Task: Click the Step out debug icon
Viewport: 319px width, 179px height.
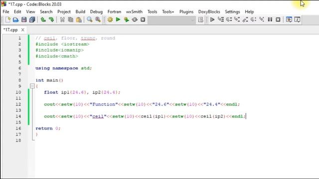Action: pos(245,20)
